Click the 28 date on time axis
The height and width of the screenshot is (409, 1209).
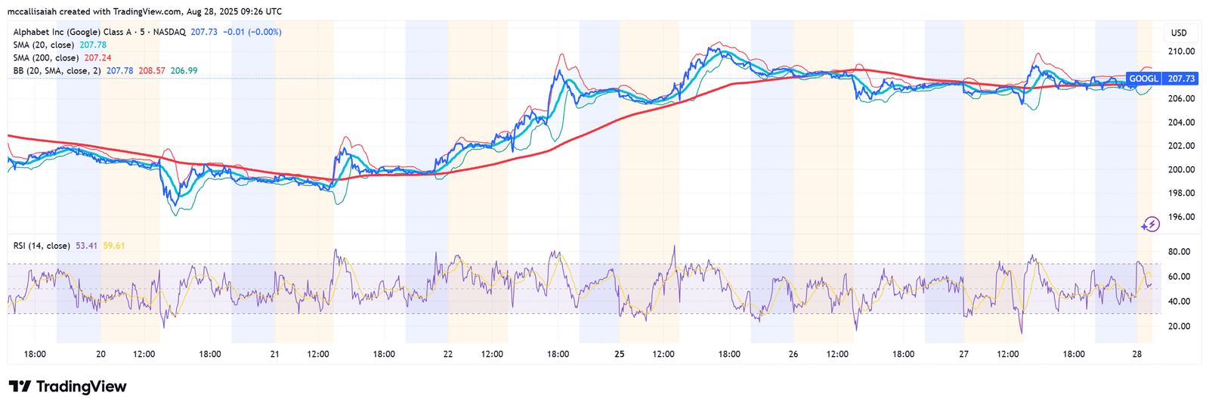coord(1136,354)
